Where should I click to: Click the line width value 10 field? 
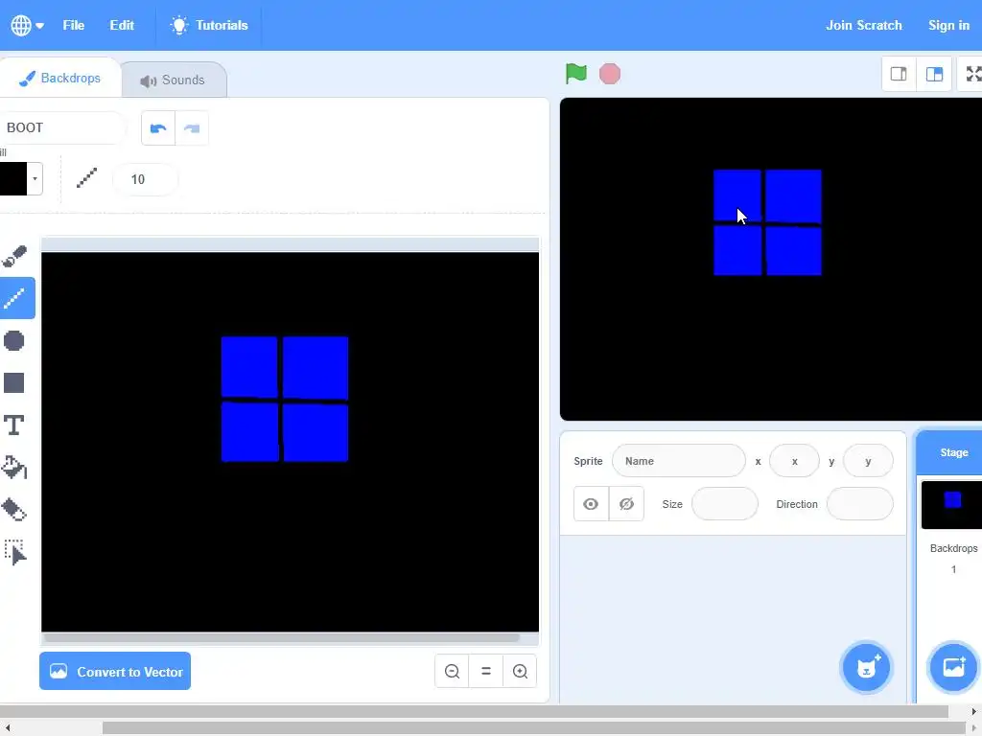[146, 179]
